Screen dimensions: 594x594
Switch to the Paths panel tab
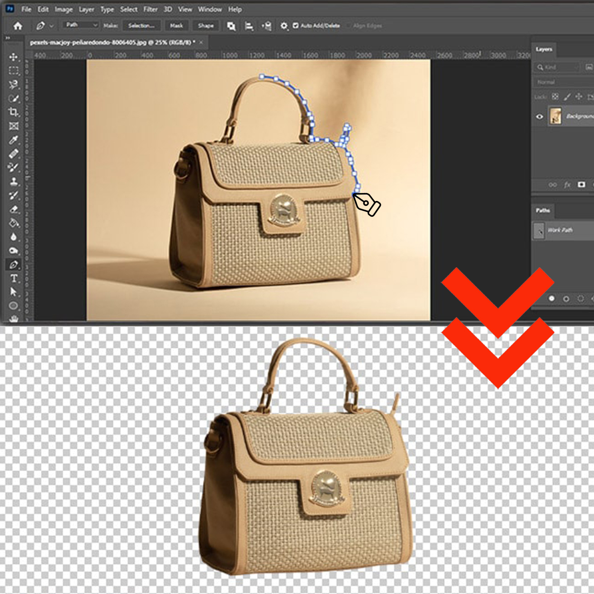coord(543,210)
